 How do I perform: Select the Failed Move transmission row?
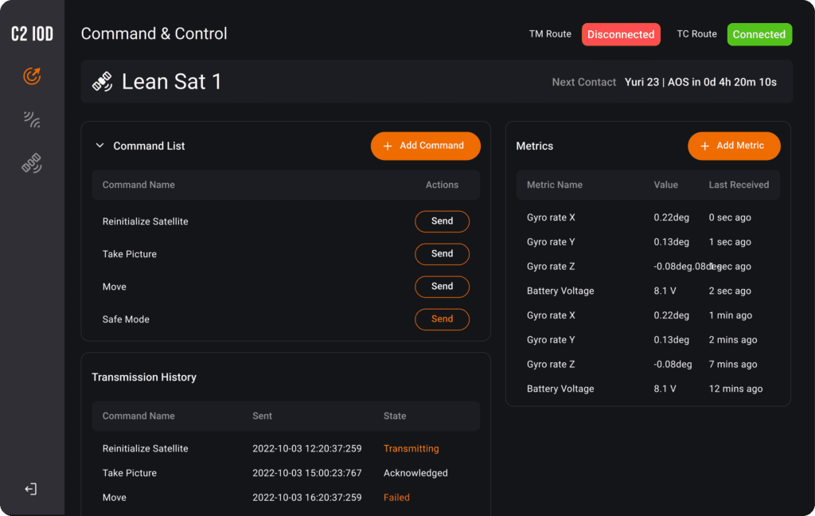coord(285,498)
